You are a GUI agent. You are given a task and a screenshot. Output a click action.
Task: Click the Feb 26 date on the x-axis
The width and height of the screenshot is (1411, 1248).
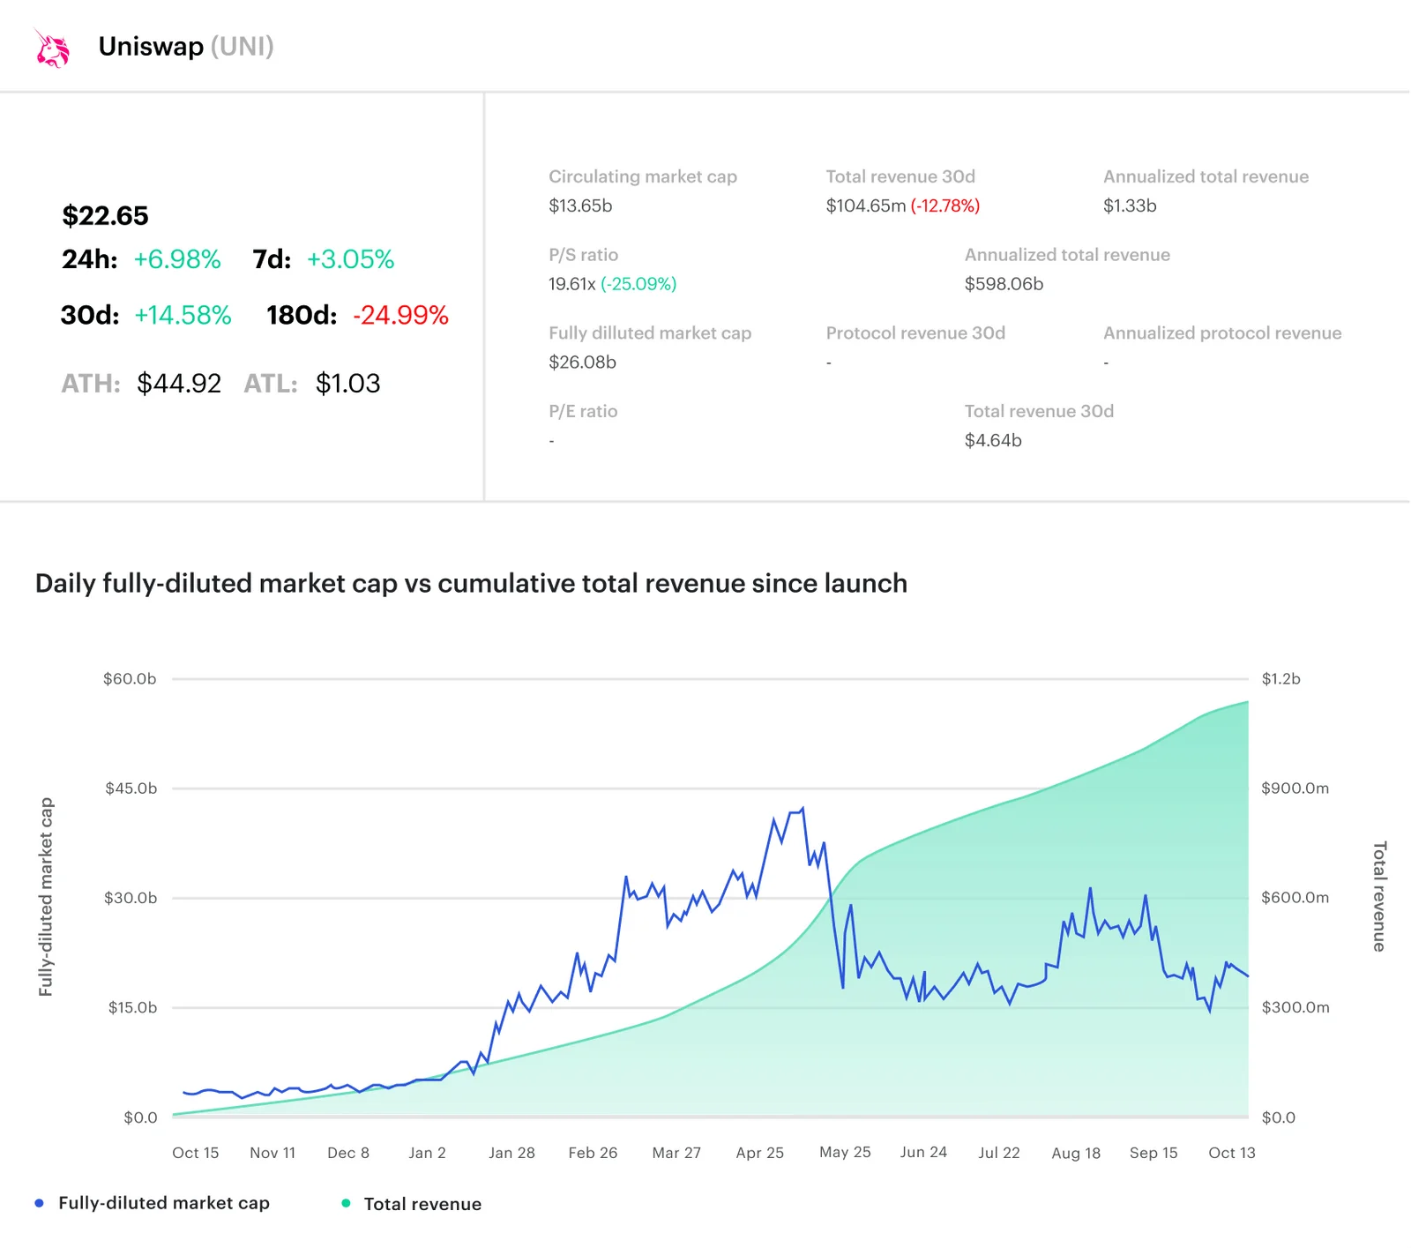pyautogui.click(x=593, y=1153)
